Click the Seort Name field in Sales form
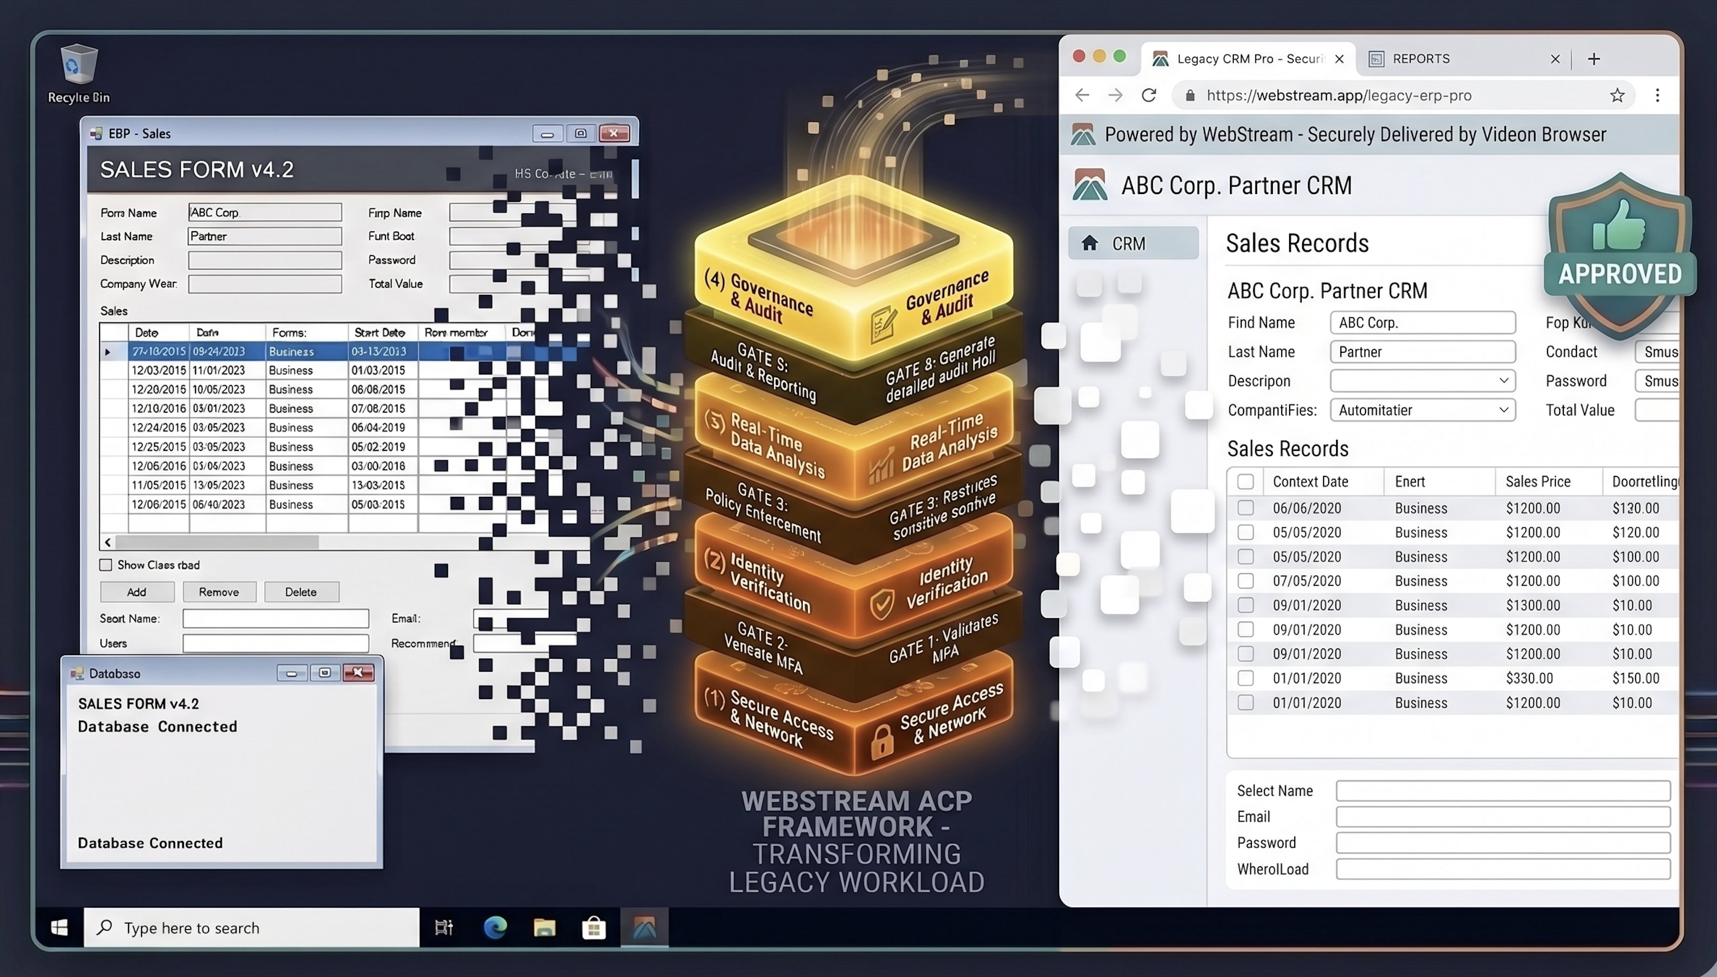Screen dimensions: 1717x977 [x=275, y=618]
